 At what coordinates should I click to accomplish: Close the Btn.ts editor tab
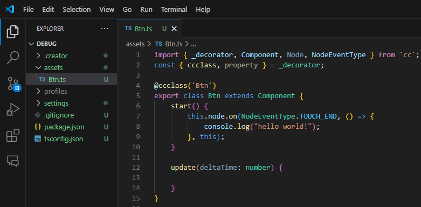(174, 29)
